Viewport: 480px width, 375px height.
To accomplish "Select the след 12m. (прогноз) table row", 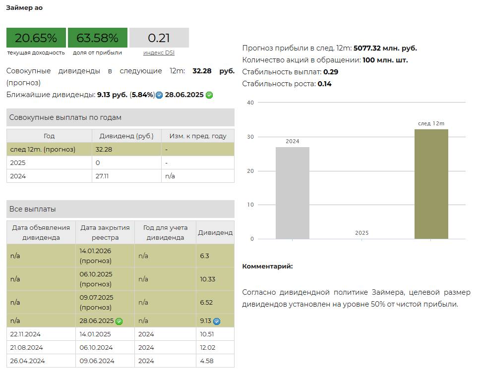I will (120, 149).
